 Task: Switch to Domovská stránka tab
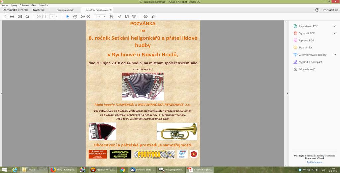pos(15,10)
